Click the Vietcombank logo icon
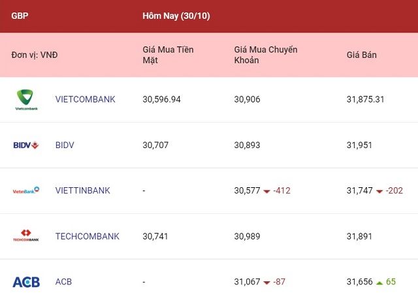The height and width of the screenshot is (304, 418). pos(27,99)
